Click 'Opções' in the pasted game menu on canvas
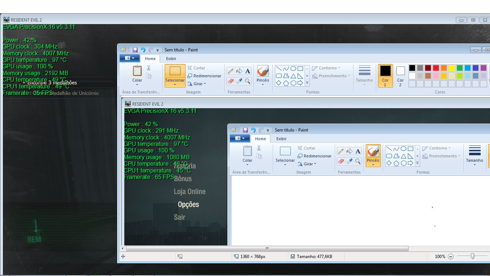Image resolution: width=490 pixels, height=276 pixels. click(x=188, y=204)
